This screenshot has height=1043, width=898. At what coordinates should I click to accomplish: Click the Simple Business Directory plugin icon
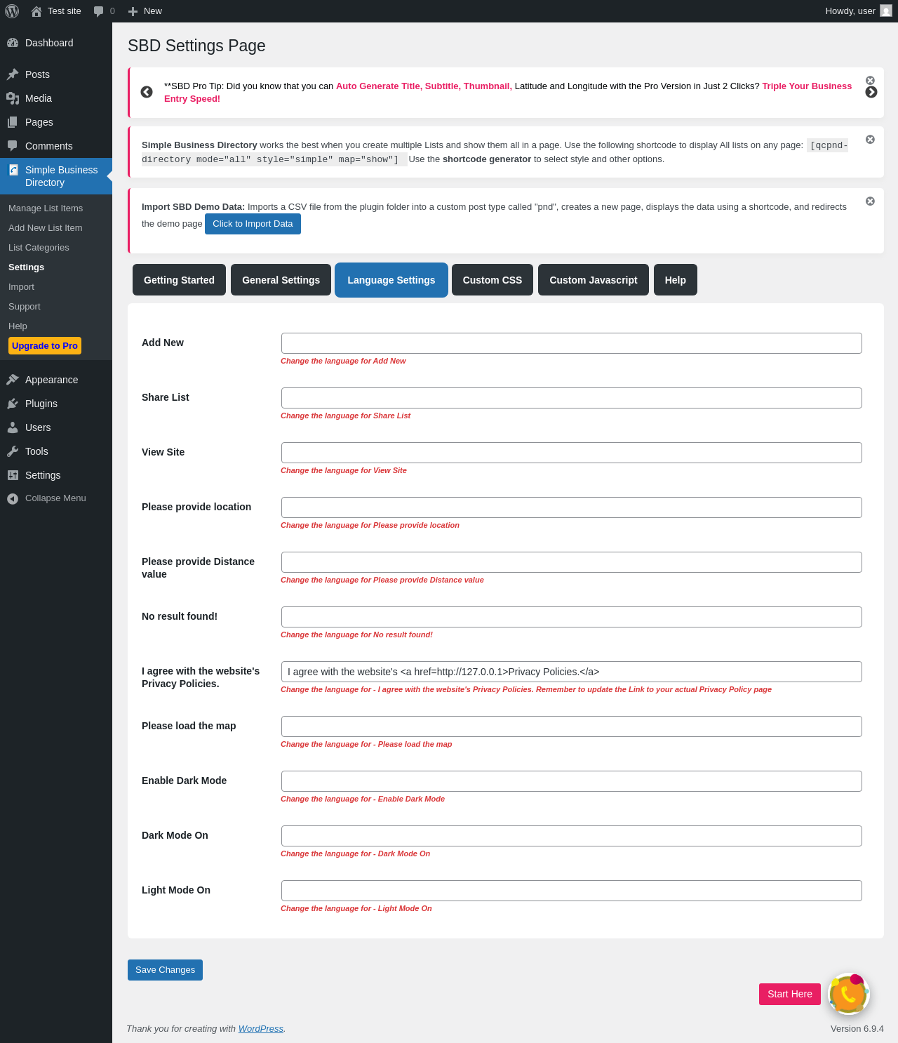coord(13,170)
